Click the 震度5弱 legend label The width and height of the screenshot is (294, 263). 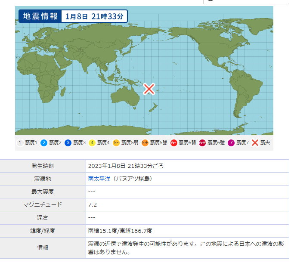click(x=130, y=142)
